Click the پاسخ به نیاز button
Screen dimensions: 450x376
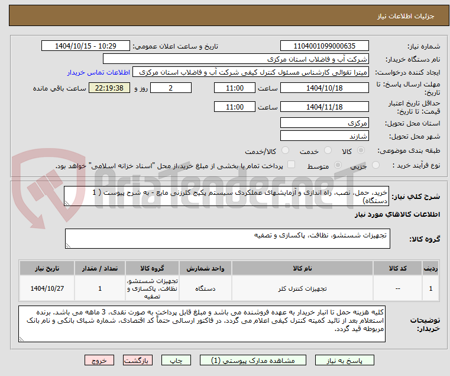click(x=344, y=360)
